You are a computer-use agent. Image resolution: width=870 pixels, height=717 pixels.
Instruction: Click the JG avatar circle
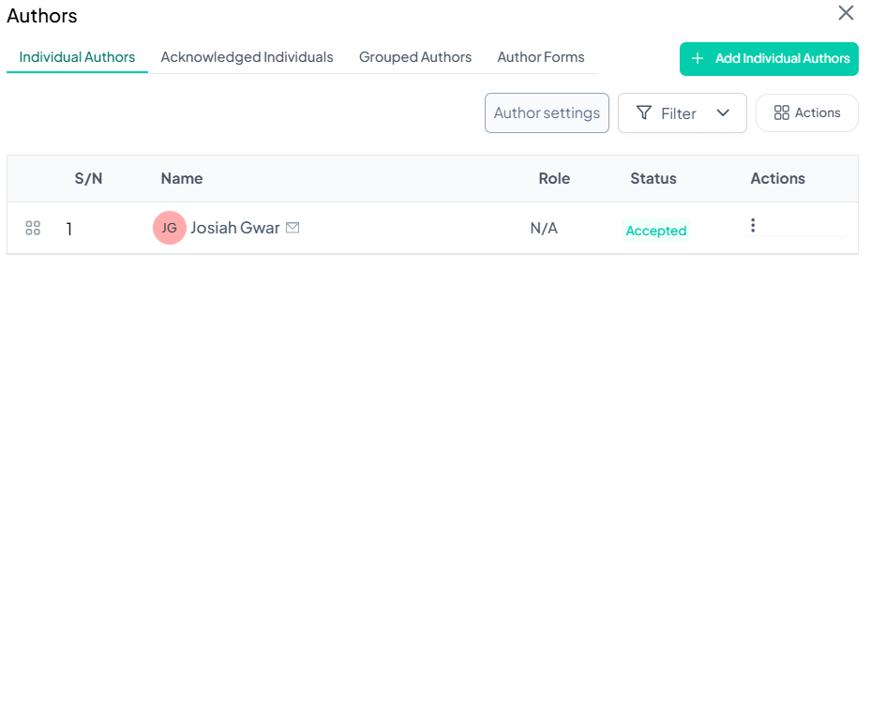[x=170, y=228]
